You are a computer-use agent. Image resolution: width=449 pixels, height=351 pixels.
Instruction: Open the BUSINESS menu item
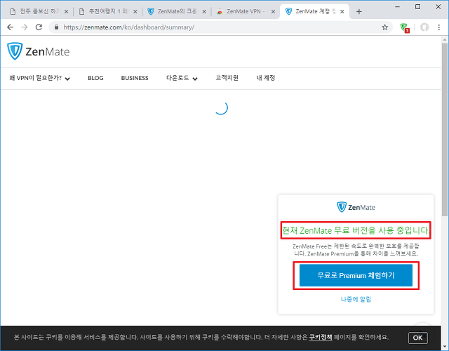[135, 78]
